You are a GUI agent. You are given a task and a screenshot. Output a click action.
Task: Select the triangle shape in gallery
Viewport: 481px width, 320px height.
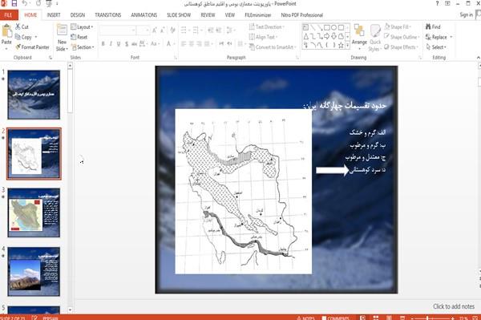pos(306,37)
